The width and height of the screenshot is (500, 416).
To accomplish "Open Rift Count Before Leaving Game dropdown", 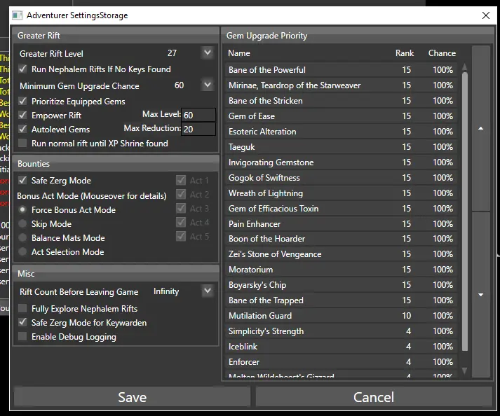I will tap(207, 291).
